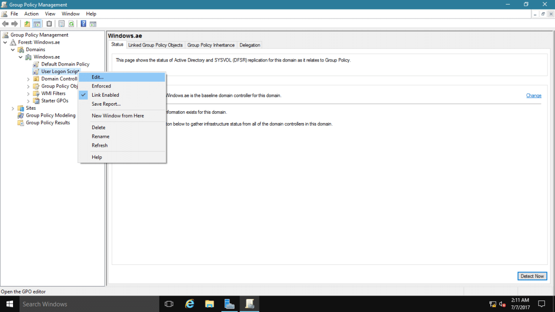Open the Help menu in menu bar
This screenshot has width=555, height=312.
[x=91, y=14]
